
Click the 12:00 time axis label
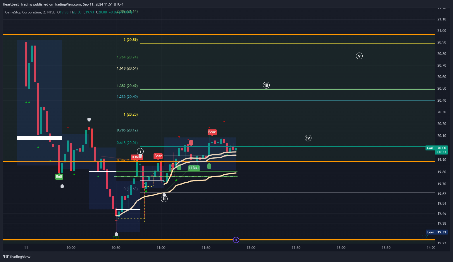click(251, 248)
